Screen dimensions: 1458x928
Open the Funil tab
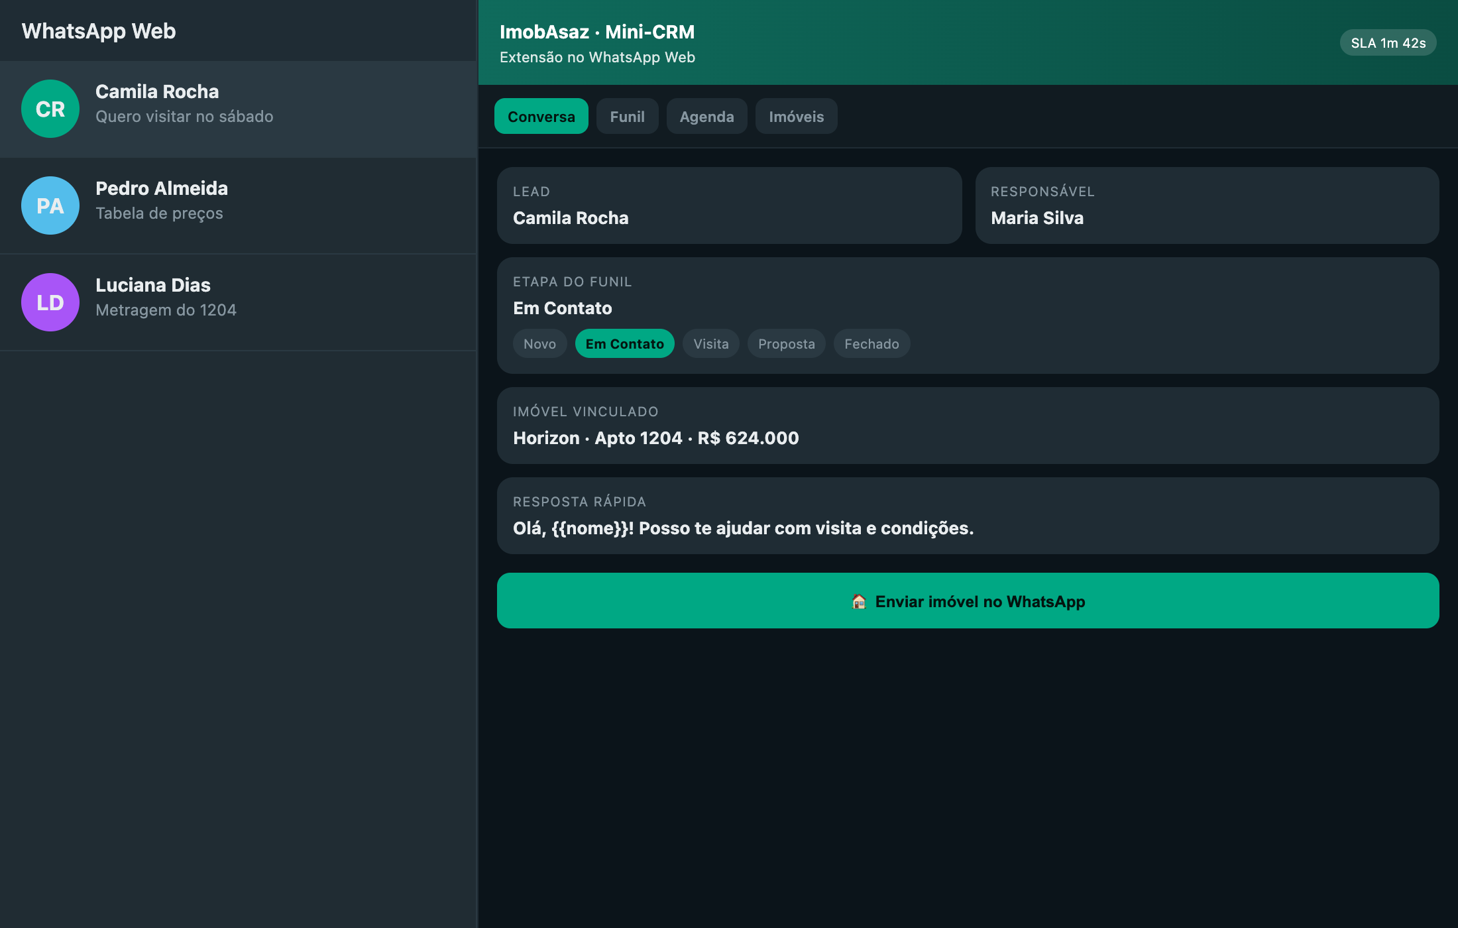point(627,116)
